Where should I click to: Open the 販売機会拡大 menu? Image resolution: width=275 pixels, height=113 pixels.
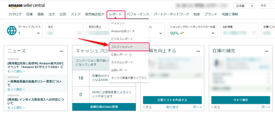coord(95,14)
